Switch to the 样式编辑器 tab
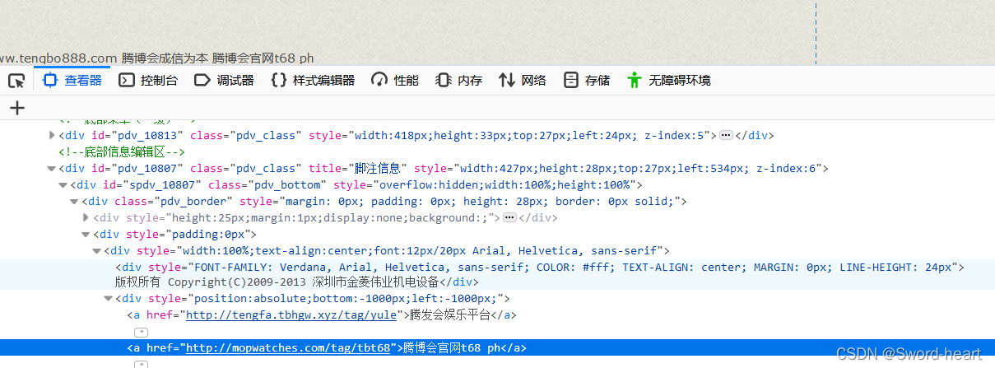995x368 pixels. pos(314,81)
